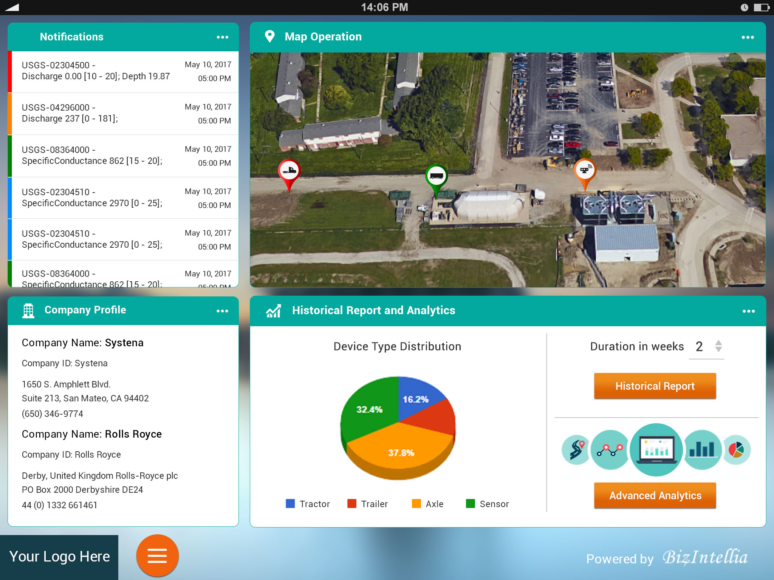The height and width of the screenshot is (580, 774).
Task: Click the green trailer map pin
Action: click(437, 176)
